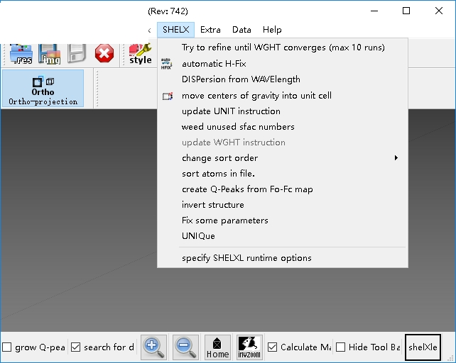Open the Extra menu
Screen dimensions: 456x363
[210, 30]
